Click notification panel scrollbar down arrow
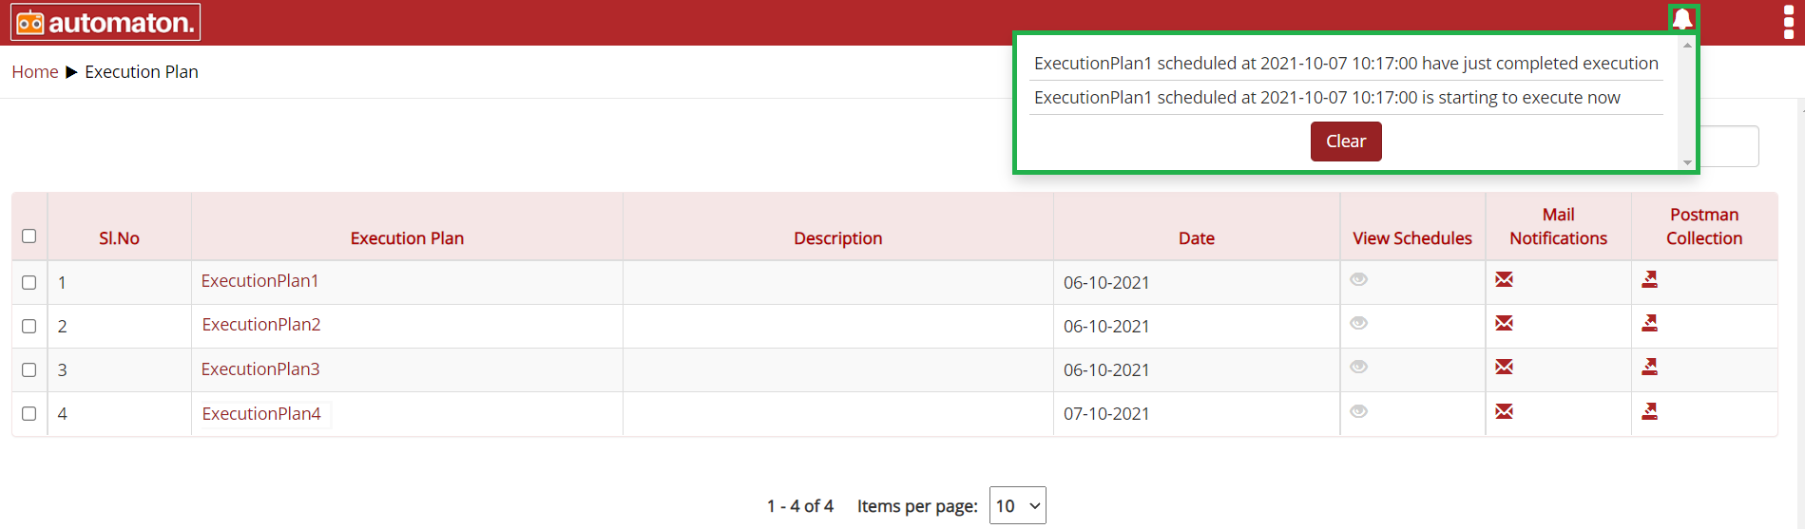Viewport: 1805px width, 529px height. pyautogui.click(x=1687, y=162)
